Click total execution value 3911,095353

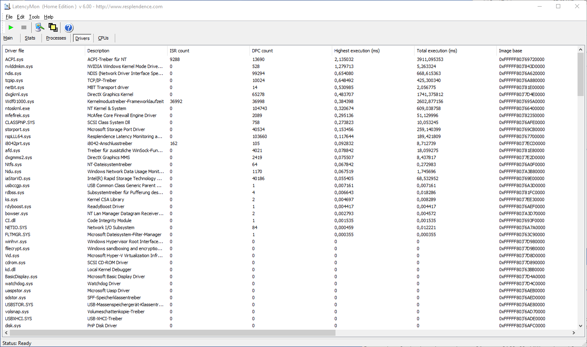tap(430, 59)
